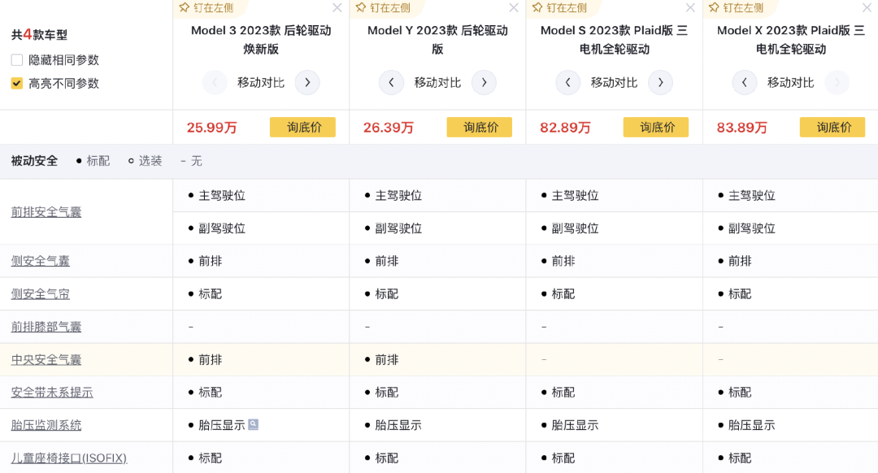This screenshot has height=473, width=878.
Task: Move Model S column right with arrow
Action: click(661, 83)
